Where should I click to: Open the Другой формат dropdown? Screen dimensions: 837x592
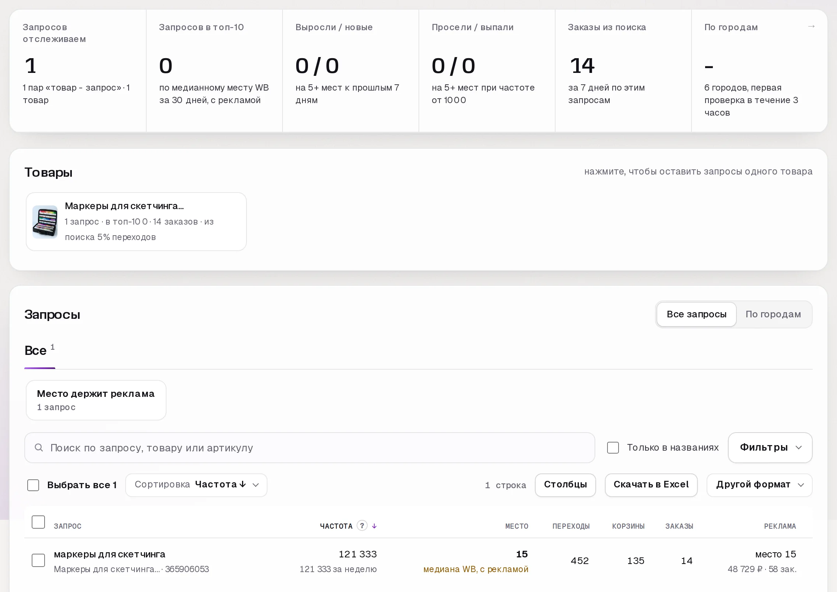coord(759,485)
